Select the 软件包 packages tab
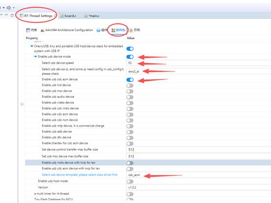 coord(118,30)
